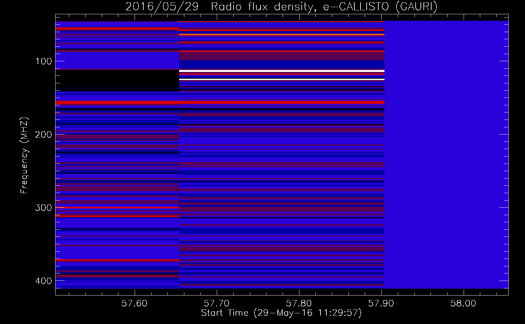
Task: Click the 'Start Time (29-May-16 11:29:57)' label
Action: [x=281, y=313]
